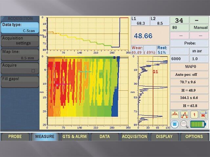Toggle the Acquire checkbox
Viewport: 210px width, 157px height.
tap(33, 71)
